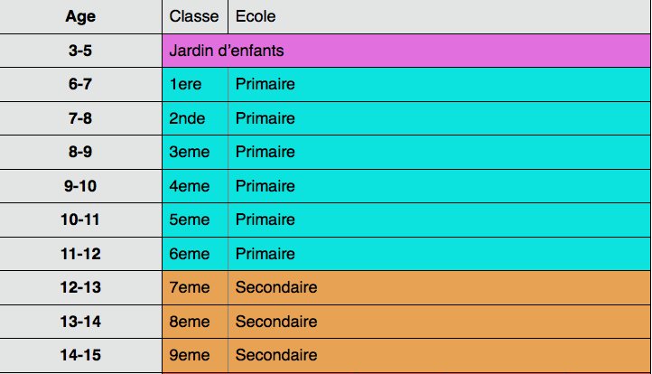Click the 11-12 age cell
The image size is (652, 374).
tap(80, 254)
